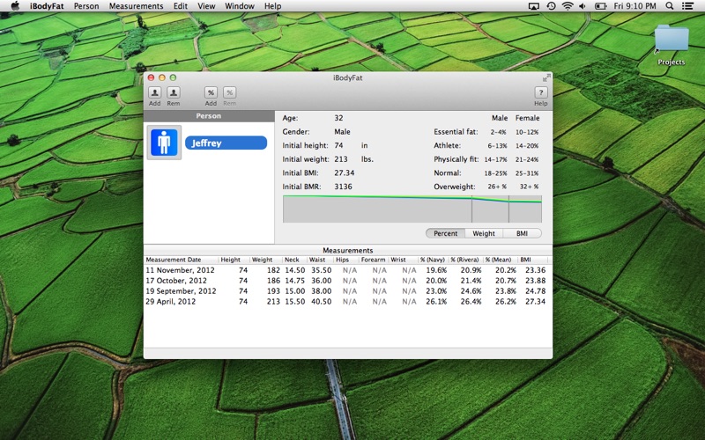Open the Edit menu
Screen dimensions: 705x440
[181, 6]
